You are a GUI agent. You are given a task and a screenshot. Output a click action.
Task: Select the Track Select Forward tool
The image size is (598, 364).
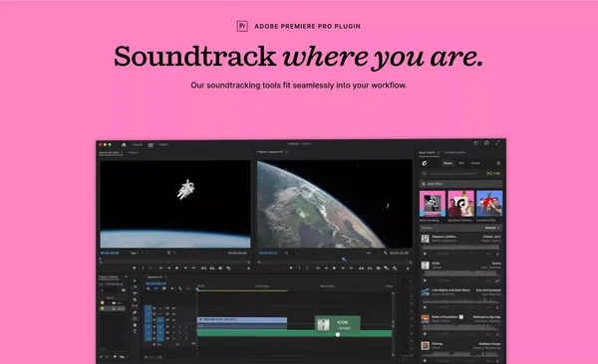click(135, 286)
